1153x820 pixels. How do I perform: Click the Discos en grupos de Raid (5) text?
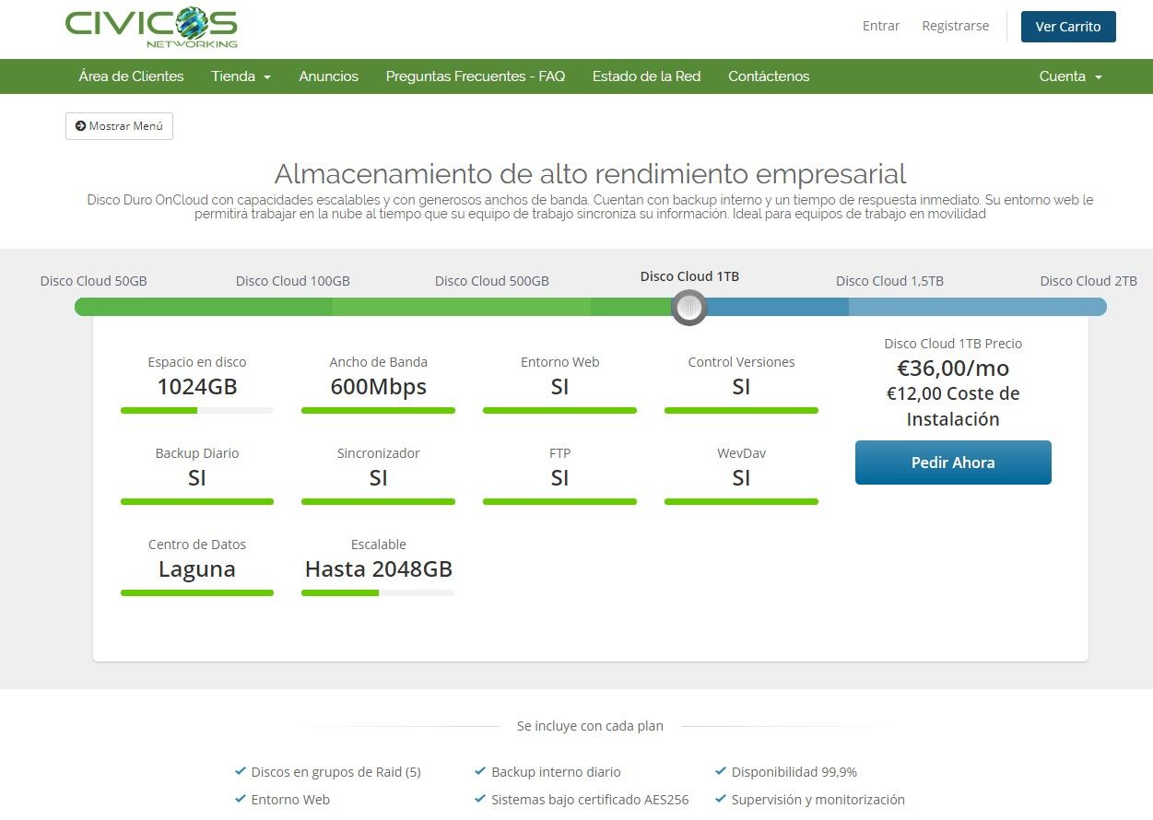coord(335,772)
